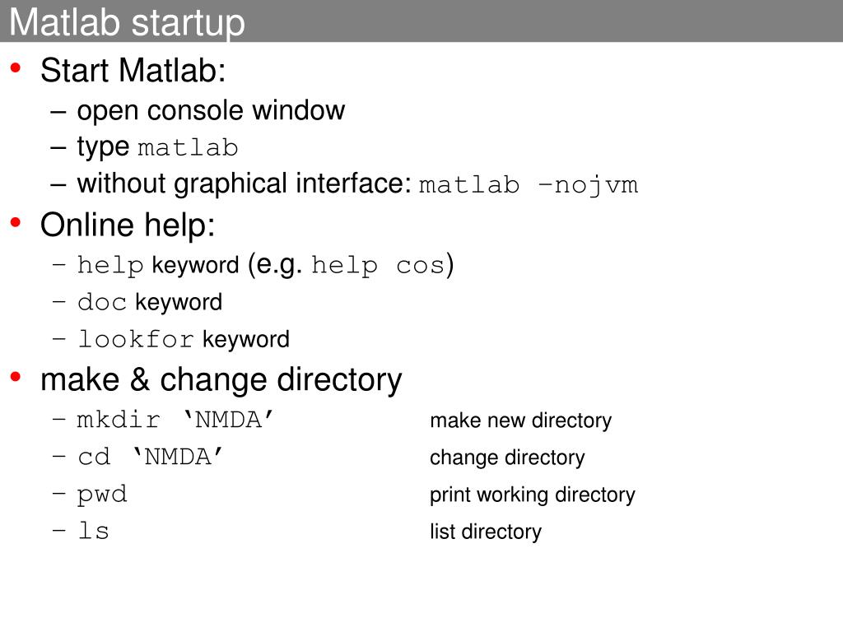Click the 'list directory' description
843x632 pixels.
[486, 532]
